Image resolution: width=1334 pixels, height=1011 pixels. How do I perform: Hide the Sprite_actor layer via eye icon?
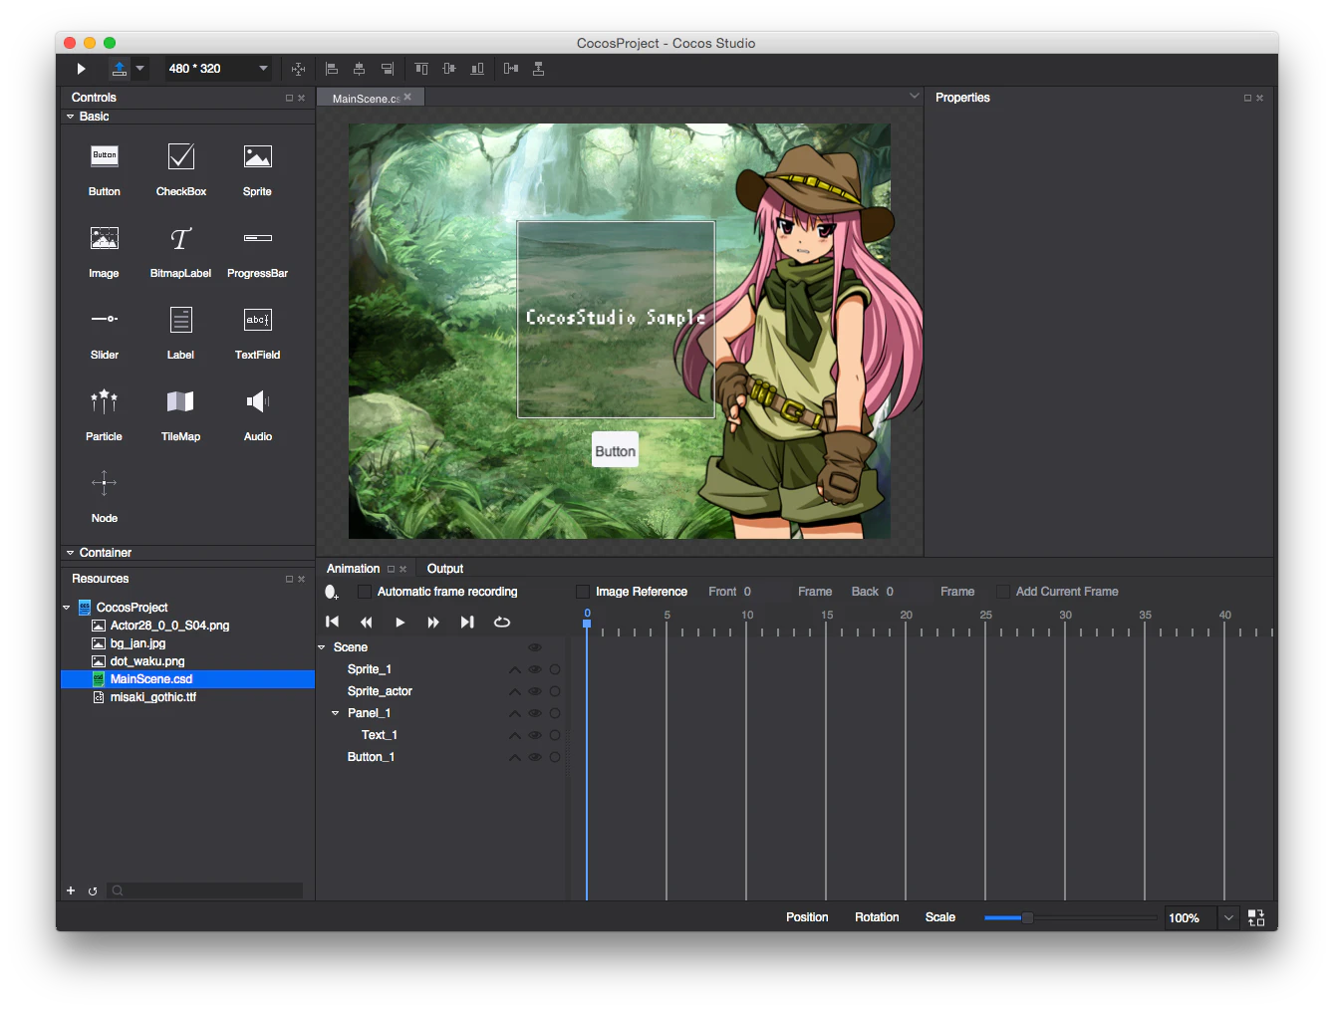[x=535, y=691]
